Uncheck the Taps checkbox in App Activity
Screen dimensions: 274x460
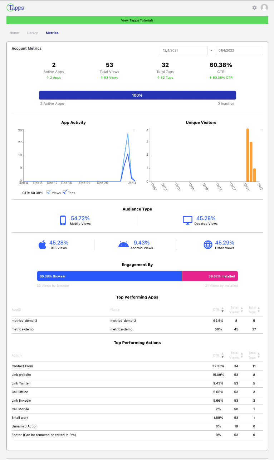(65, 192)
